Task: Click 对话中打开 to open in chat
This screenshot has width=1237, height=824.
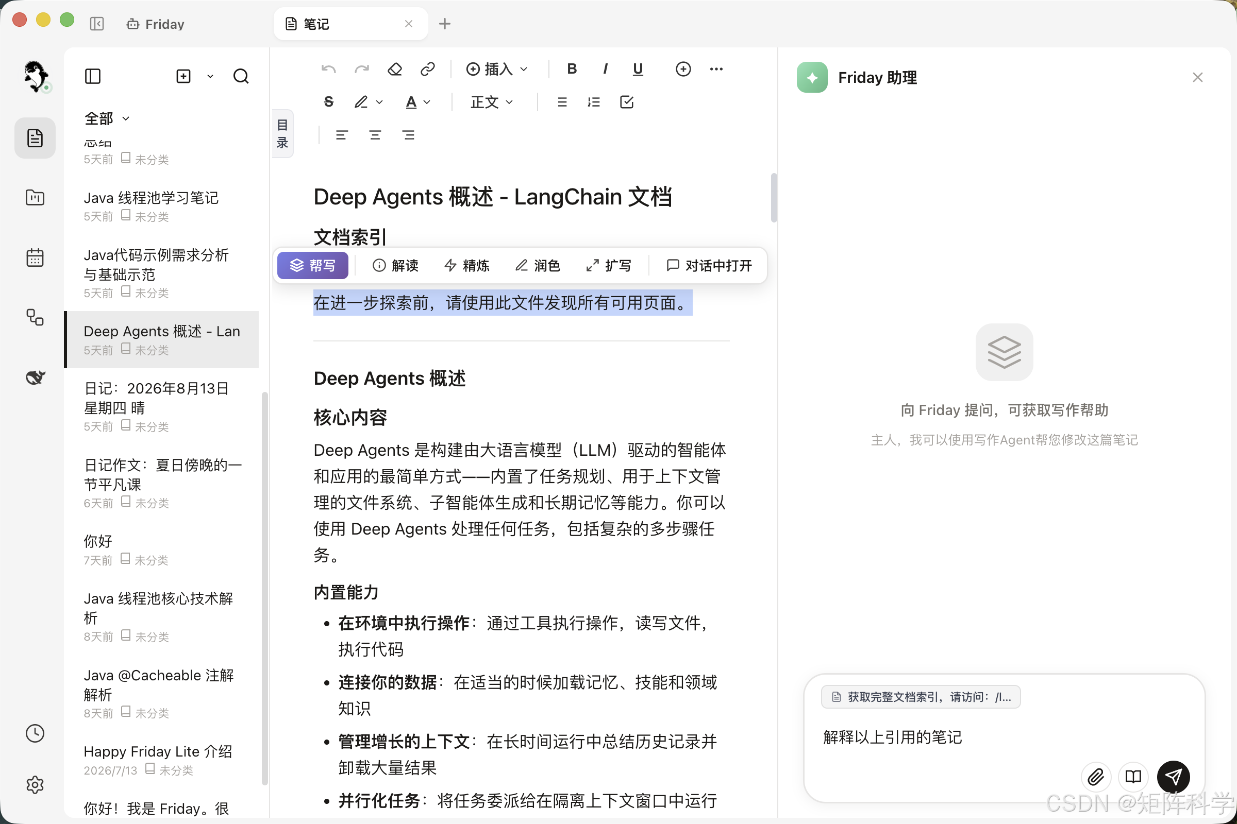Action: click(x=709, y=265)
